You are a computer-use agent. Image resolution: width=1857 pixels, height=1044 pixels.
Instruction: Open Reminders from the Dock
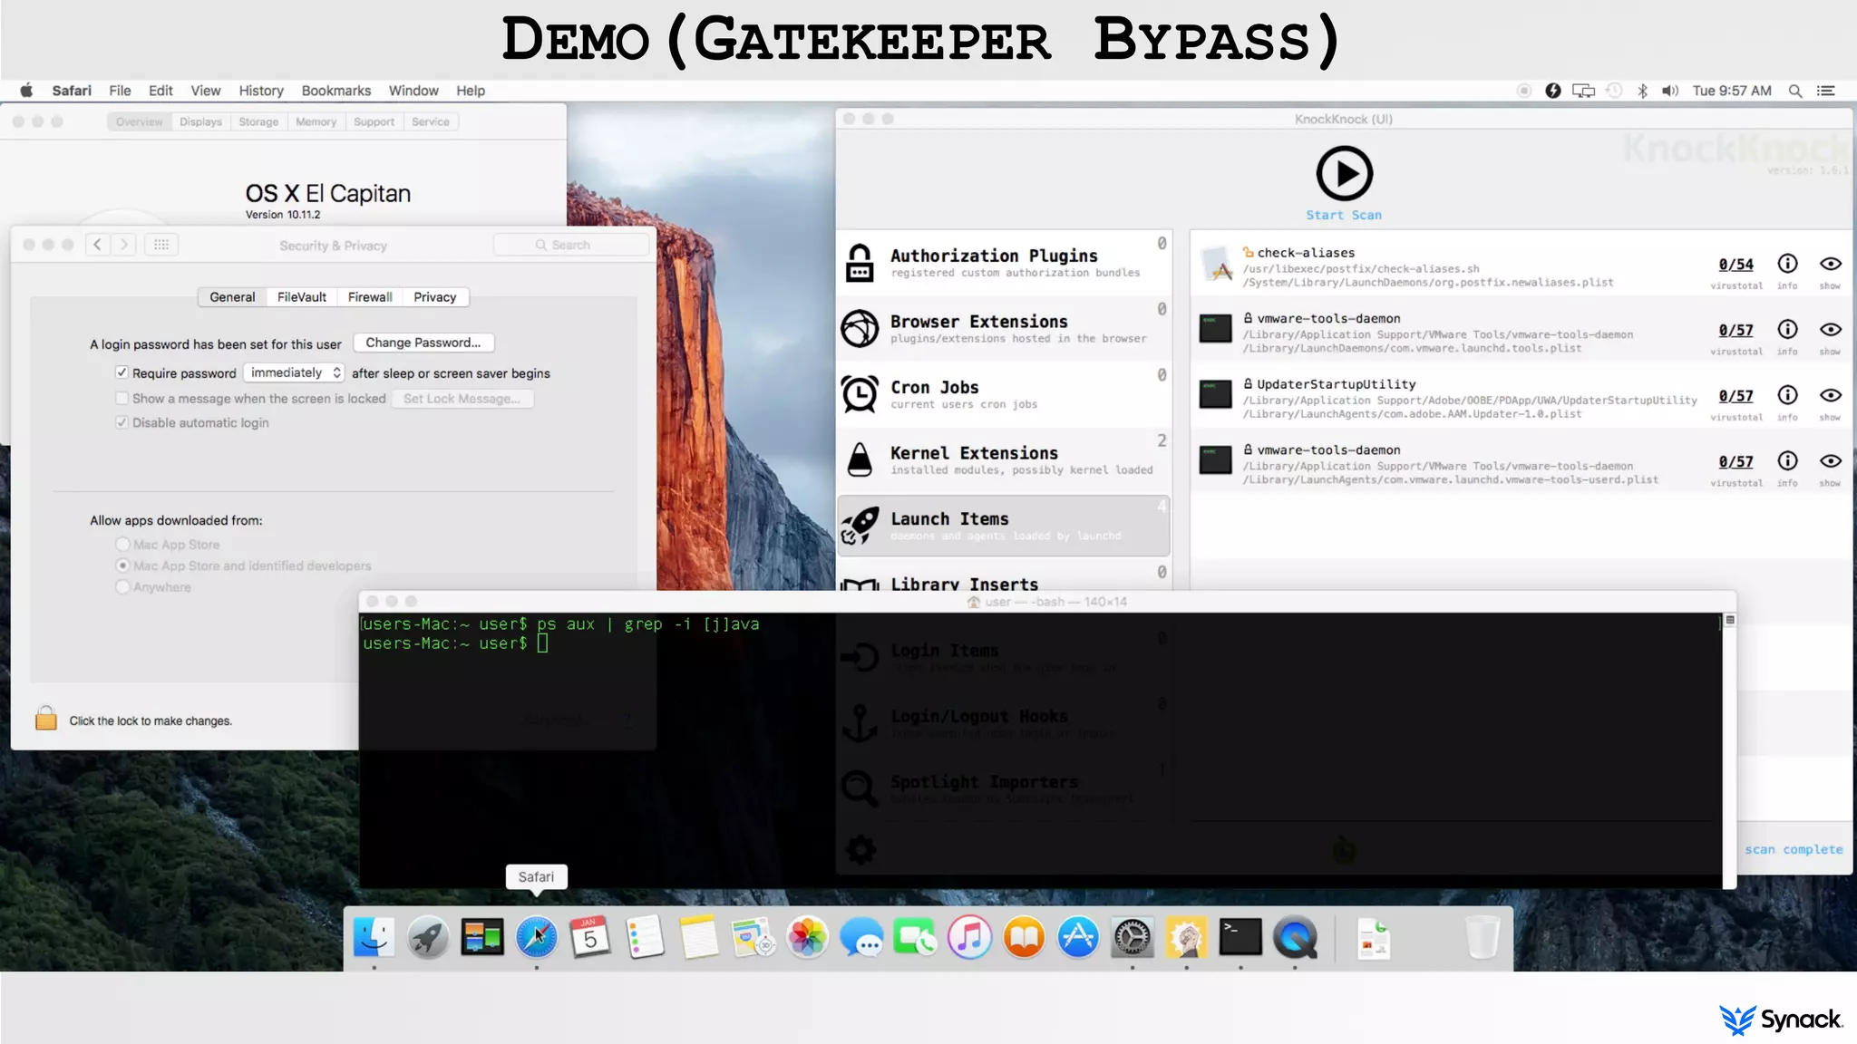(645, 937)
